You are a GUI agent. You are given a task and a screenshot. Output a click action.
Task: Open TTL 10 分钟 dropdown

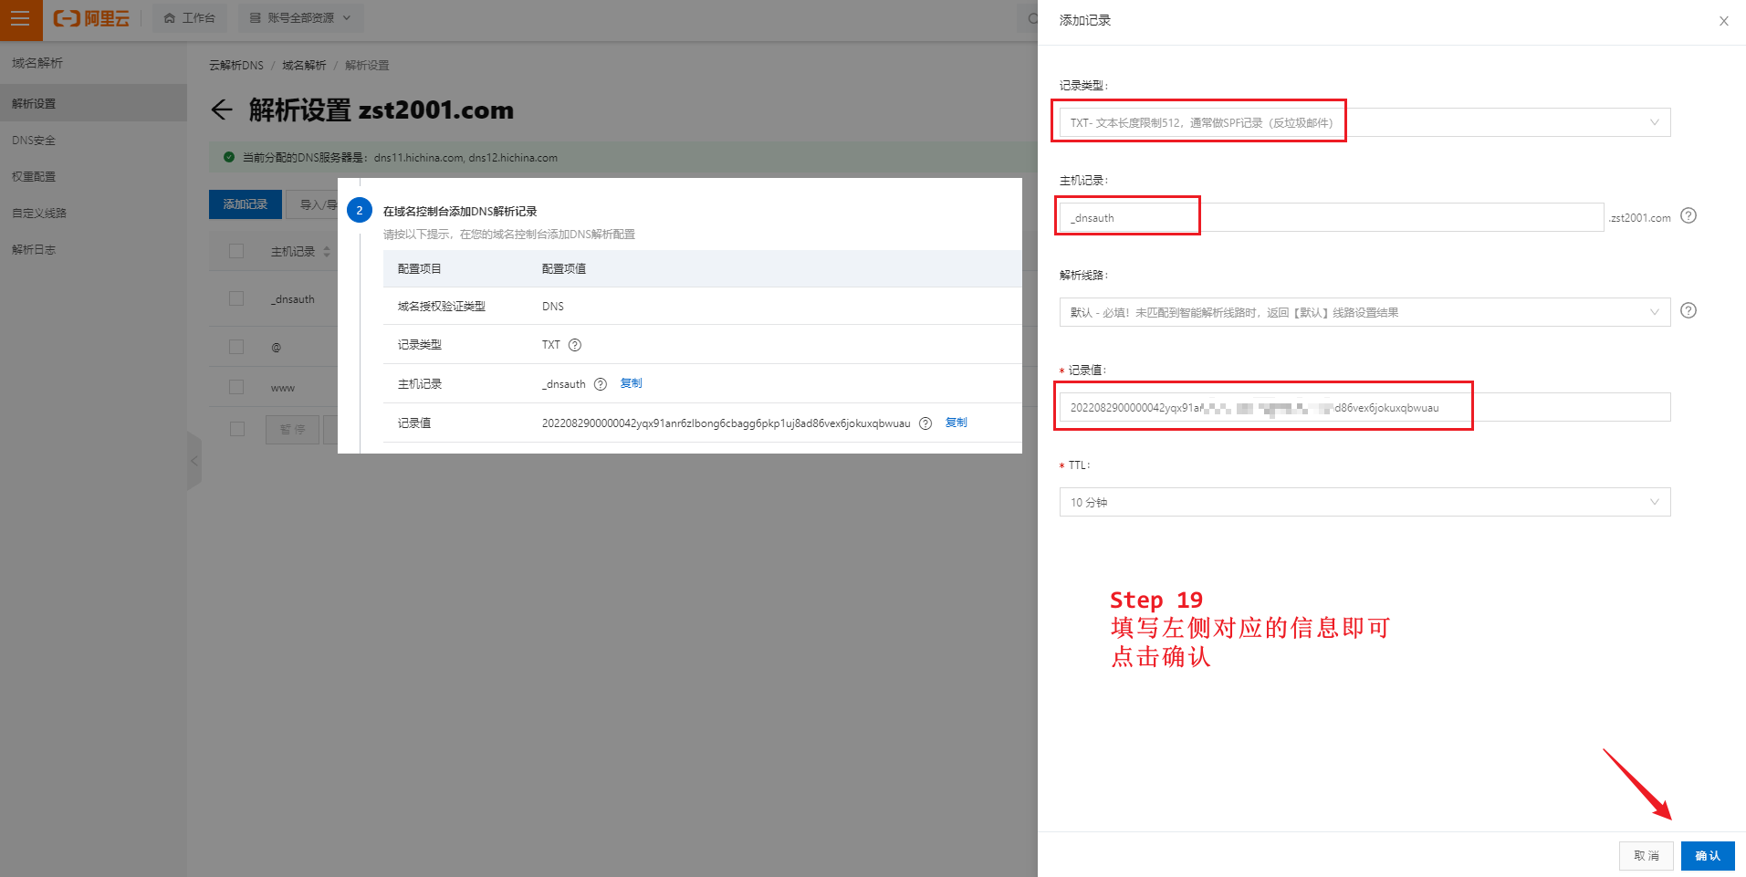[1364, 502]
